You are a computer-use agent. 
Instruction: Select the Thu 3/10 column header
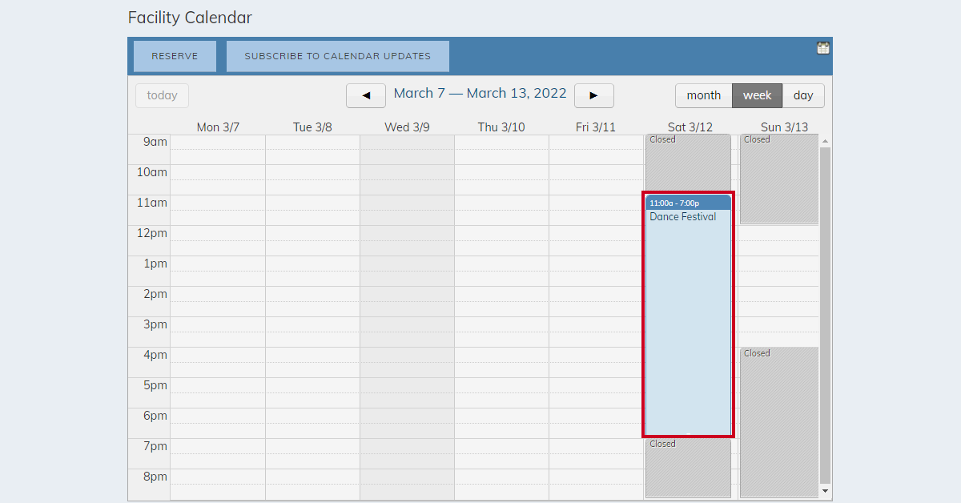501,127
